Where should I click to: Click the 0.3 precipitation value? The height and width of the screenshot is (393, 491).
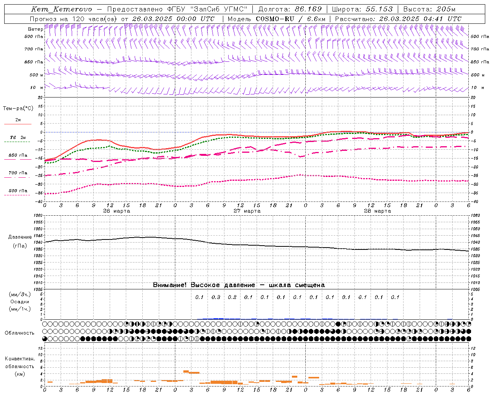tap(216, 297)
